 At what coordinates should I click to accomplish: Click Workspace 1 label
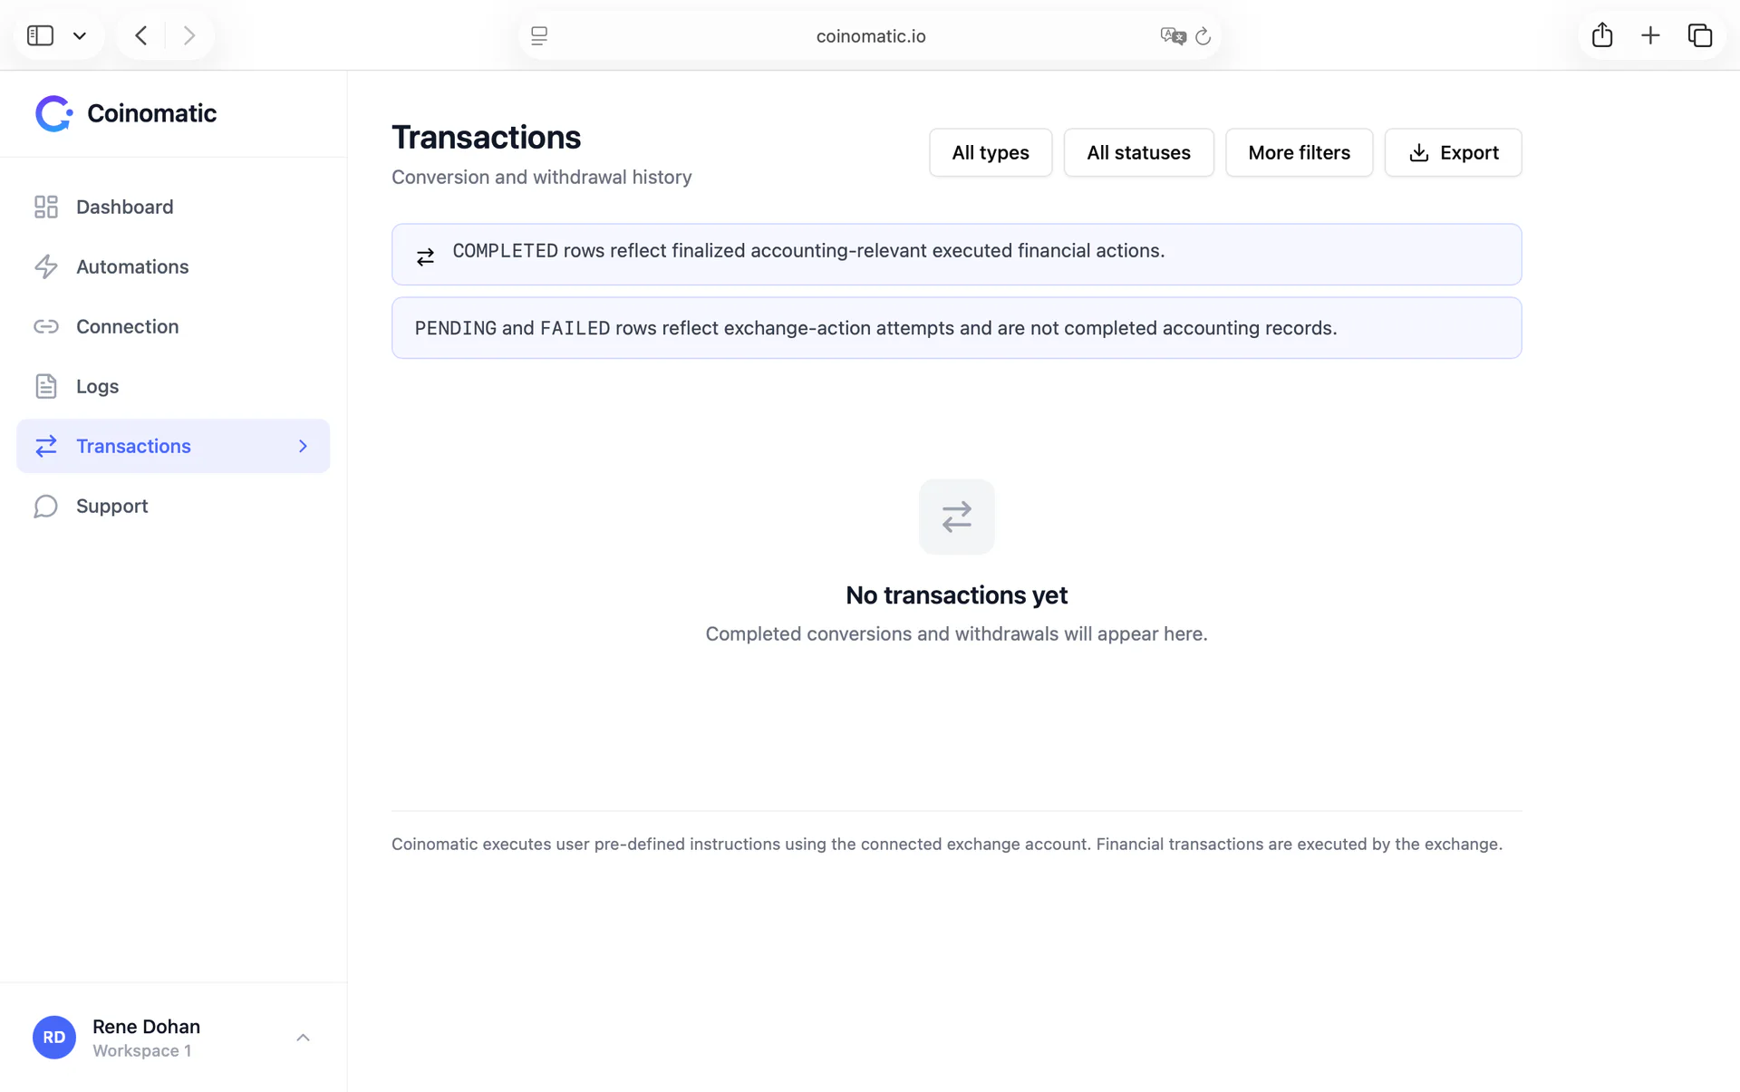(x=141, y=1051)
